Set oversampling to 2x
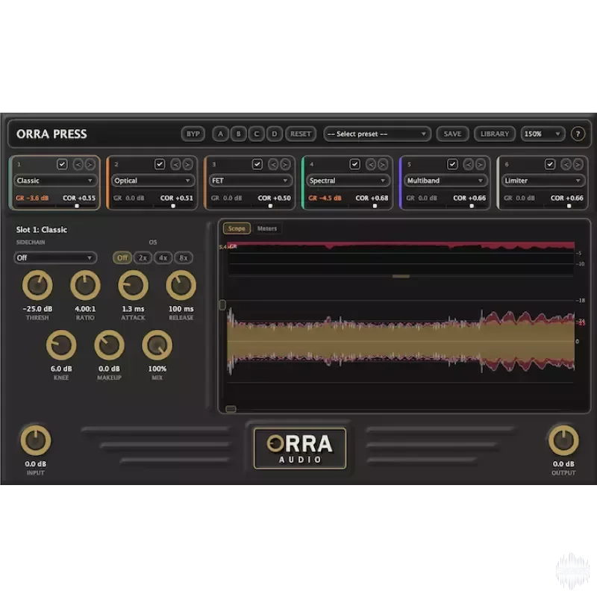Viewport: 597px width, 597px height. [143, 257]
